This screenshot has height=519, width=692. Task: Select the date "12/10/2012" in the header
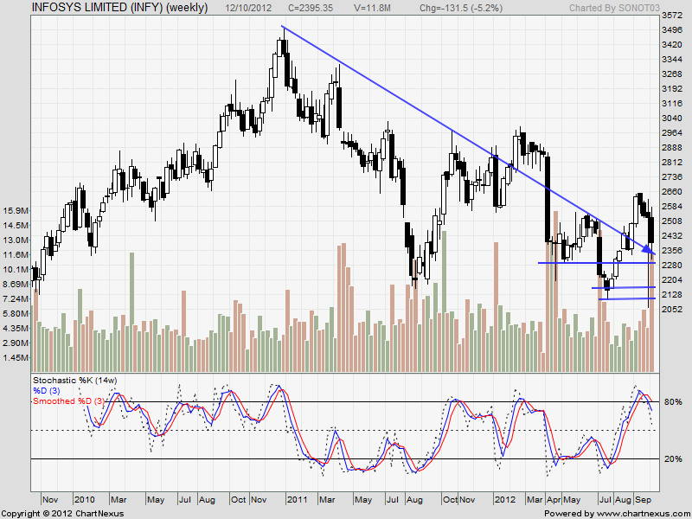(x=248, y=8)
